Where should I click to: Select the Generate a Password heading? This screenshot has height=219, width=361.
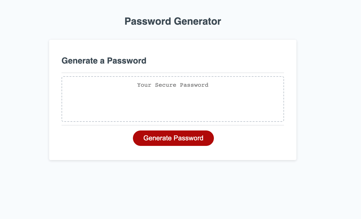pyautogui.click(x=104, y=60)
